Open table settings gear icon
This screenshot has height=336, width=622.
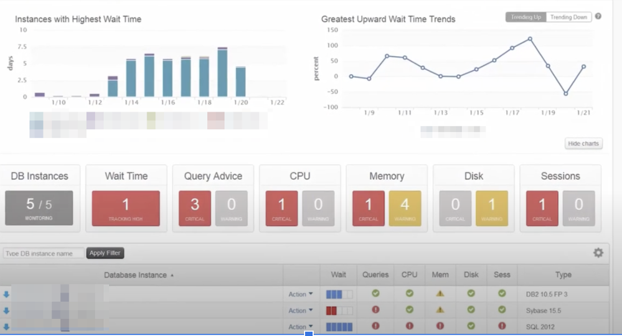tap(598, 253)
